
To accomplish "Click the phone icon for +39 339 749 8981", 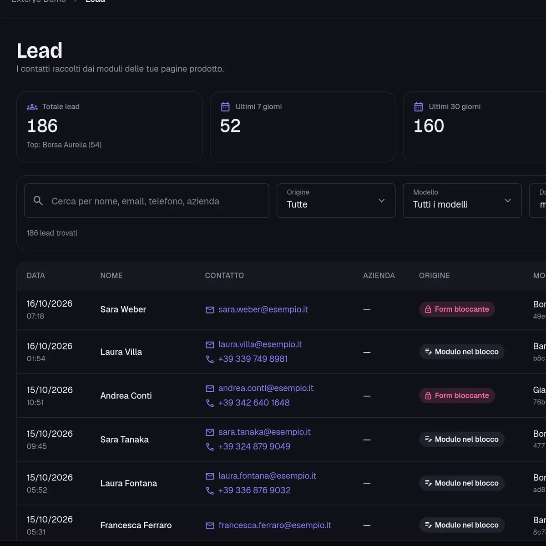I will click(x=210, y=359).
